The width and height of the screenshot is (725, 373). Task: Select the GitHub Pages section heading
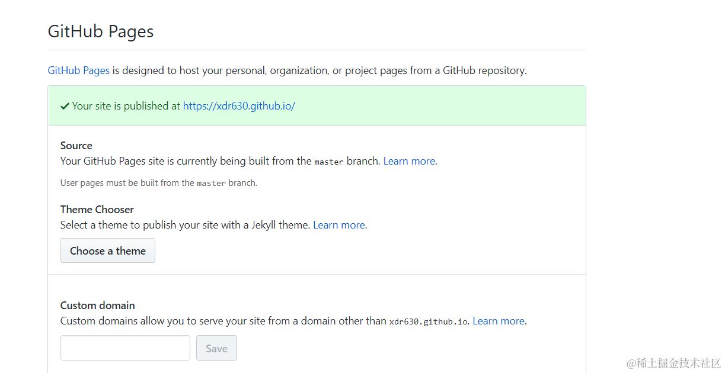[x=101, y=31]
